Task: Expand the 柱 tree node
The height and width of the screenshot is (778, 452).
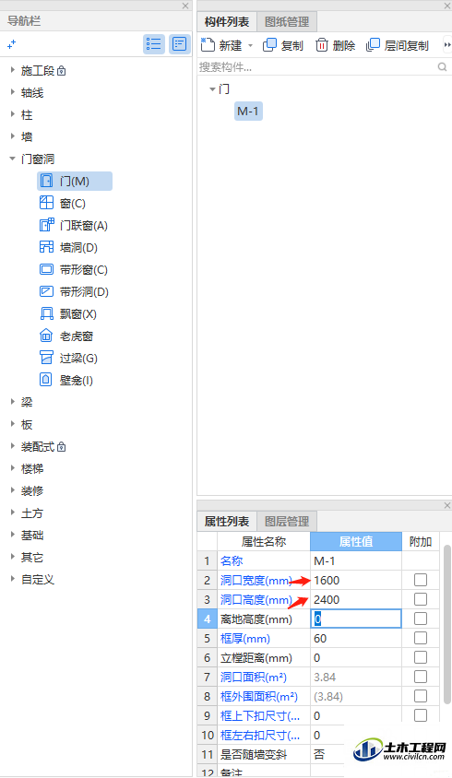Action: pos(12,114)
